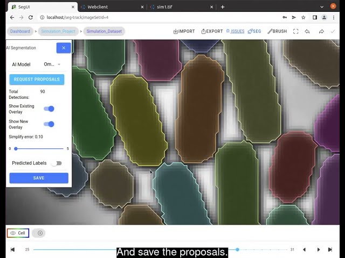Screen dimensions: 345x258
Task: Open a new browser tab
Action: 223,7
